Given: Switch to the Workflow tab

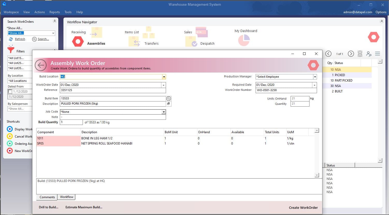Looking at the screenshot, I should coord(67,197).
